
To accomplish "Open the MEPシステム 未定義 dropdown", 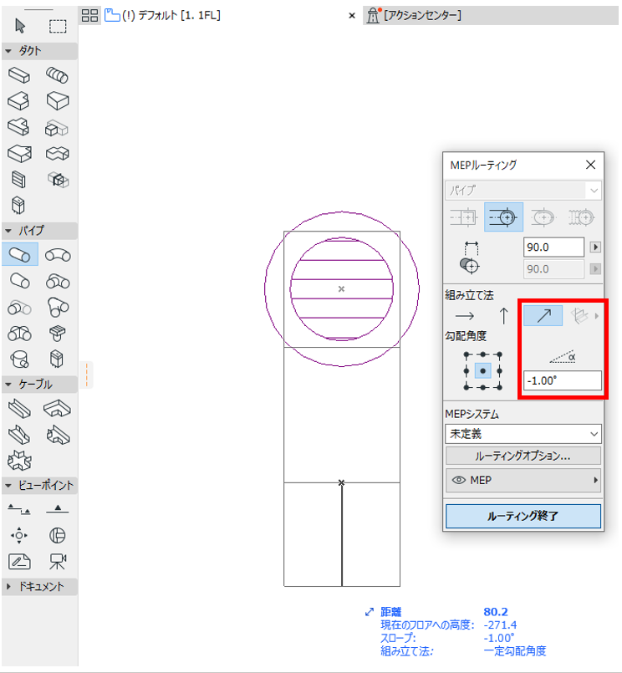I will tap(523, 434).
